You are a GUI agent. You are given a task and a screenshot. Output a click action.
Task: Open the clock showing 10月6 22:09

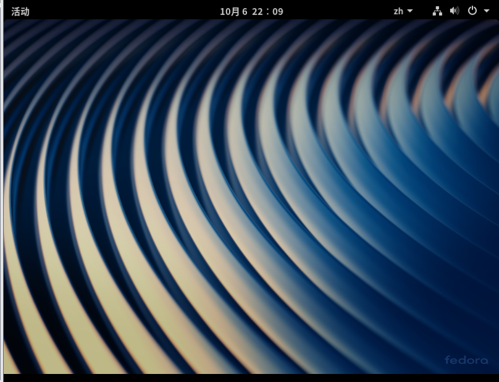(x=251, y=12)
